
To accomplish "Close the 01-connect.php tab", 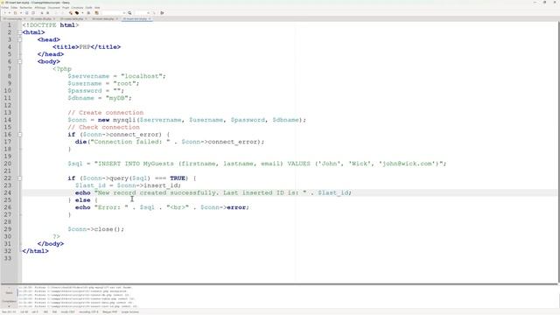I will [24, 18].
